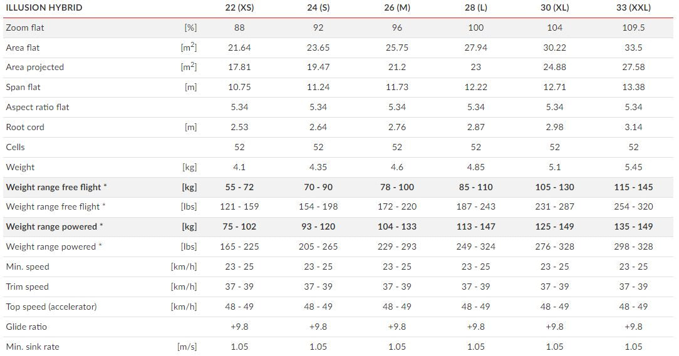Click the area flat value 27.94
This screenshot has height=356, width=679.
[476, 48]
